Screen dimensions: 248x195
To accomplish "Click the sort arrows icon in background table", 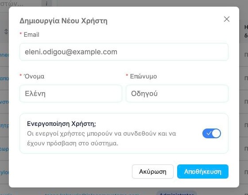I will point(6,31).
